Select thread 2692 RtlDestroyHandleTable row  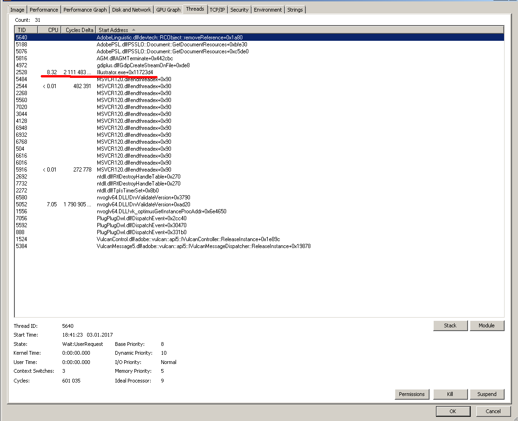pyautogui.click(x=259, y=176)
